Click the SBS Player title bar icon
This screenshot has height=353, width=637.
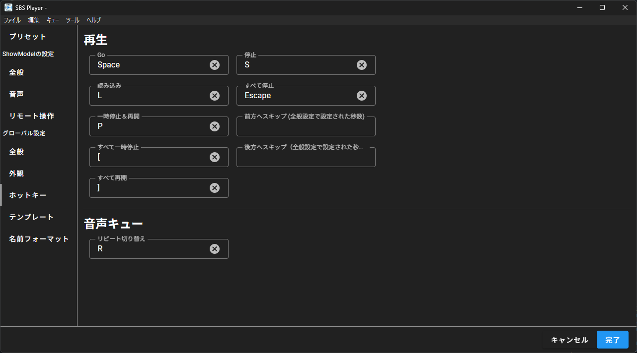click(7, 7)
